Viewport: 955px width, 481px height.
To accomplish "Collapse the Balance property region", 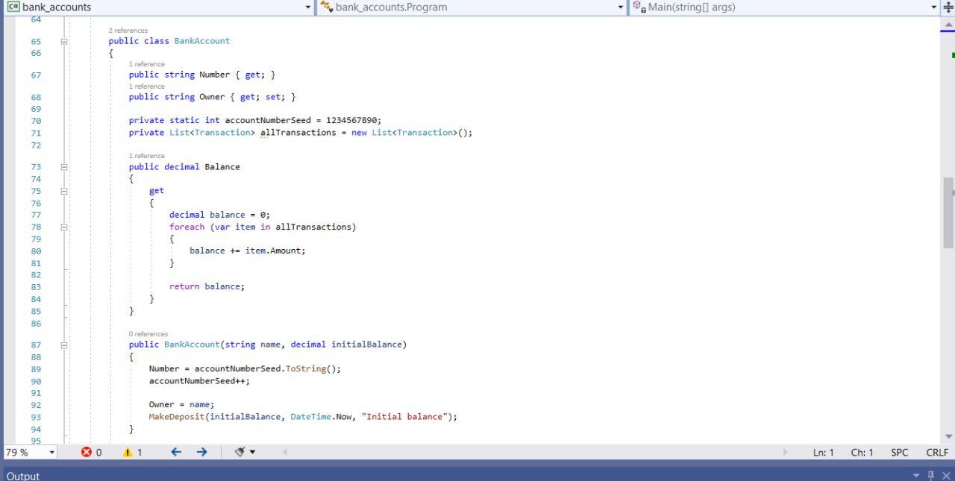I will (64, 166).
